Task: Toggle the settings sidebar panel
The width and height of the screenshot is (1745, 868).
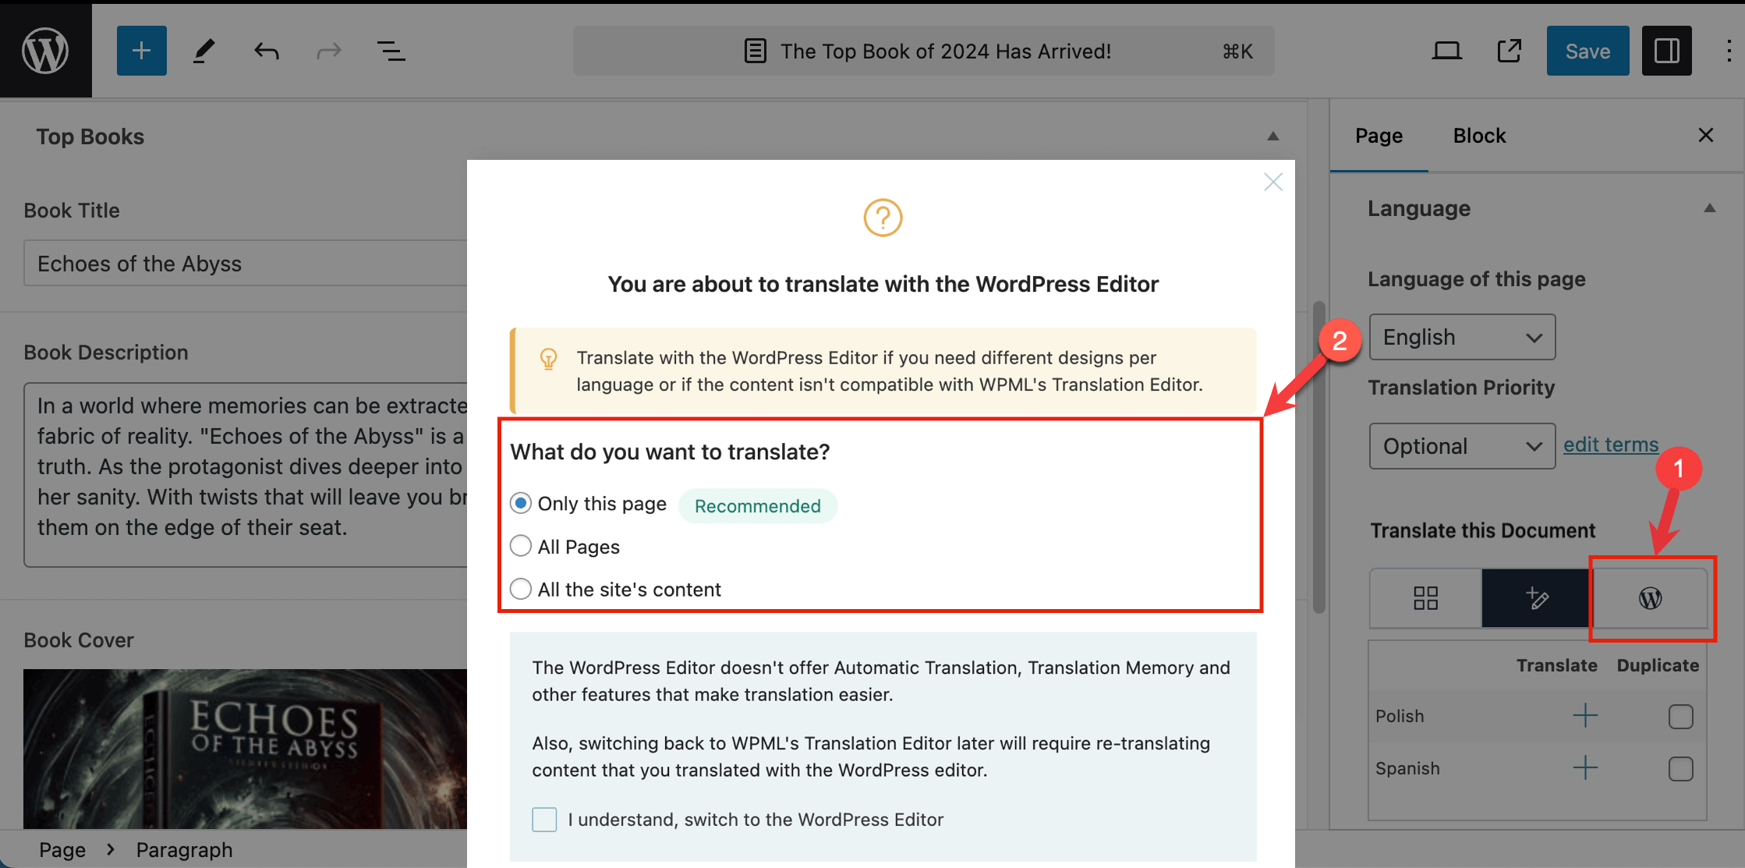Action: [x=1666, y=51]
